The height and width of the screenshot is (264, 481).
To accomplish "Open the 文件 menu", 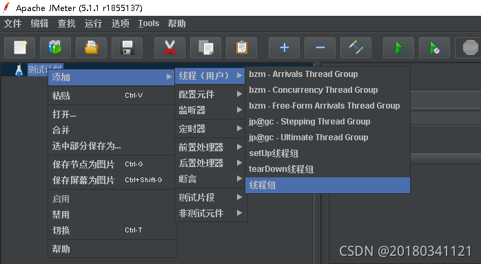I will point(12,23).
